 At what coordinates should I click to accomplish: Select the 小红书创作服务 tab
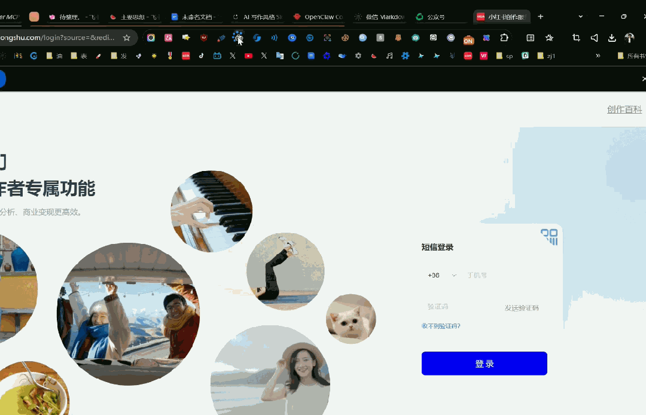pyautogui.click(x=501, y=17)
